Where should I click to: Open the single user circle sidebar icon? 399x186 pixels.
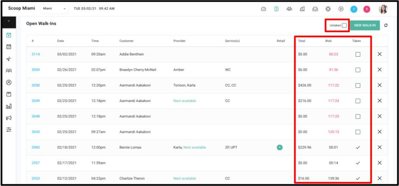[9, 82]
